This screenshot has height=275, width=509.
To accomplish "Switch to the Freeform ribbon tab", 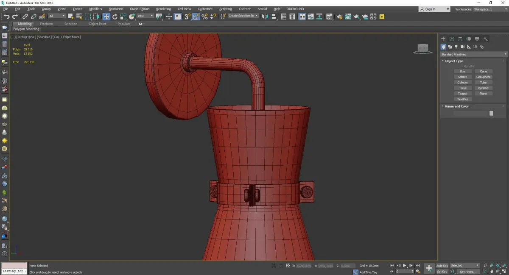I will [46, 24].
